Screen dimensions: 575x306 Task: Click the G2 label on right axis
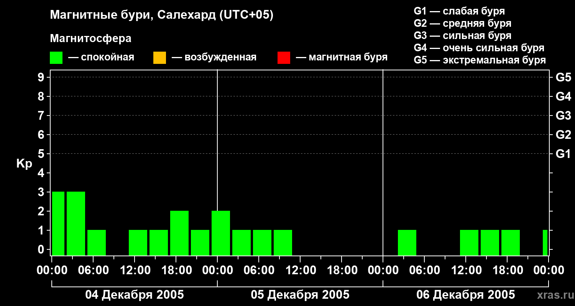pos(563,135)
